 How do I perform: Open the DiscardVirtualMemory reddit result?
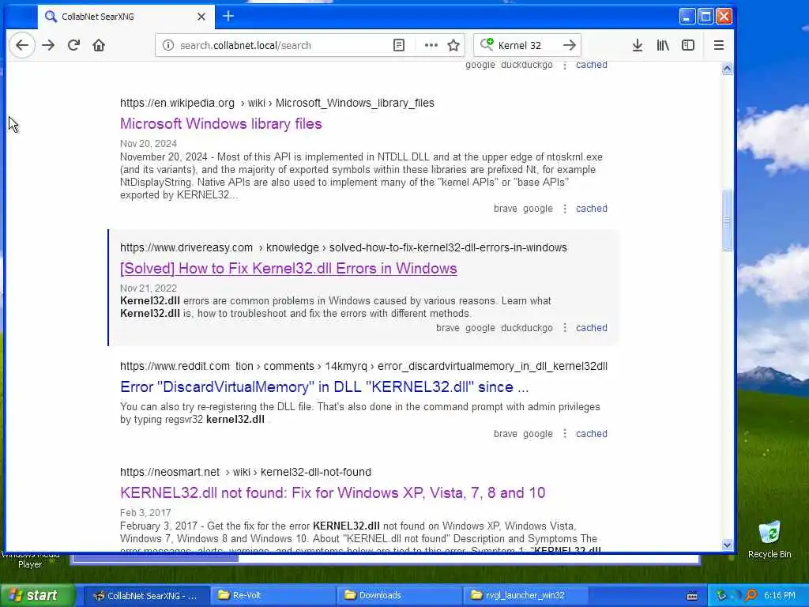click(x=325, y=387)
